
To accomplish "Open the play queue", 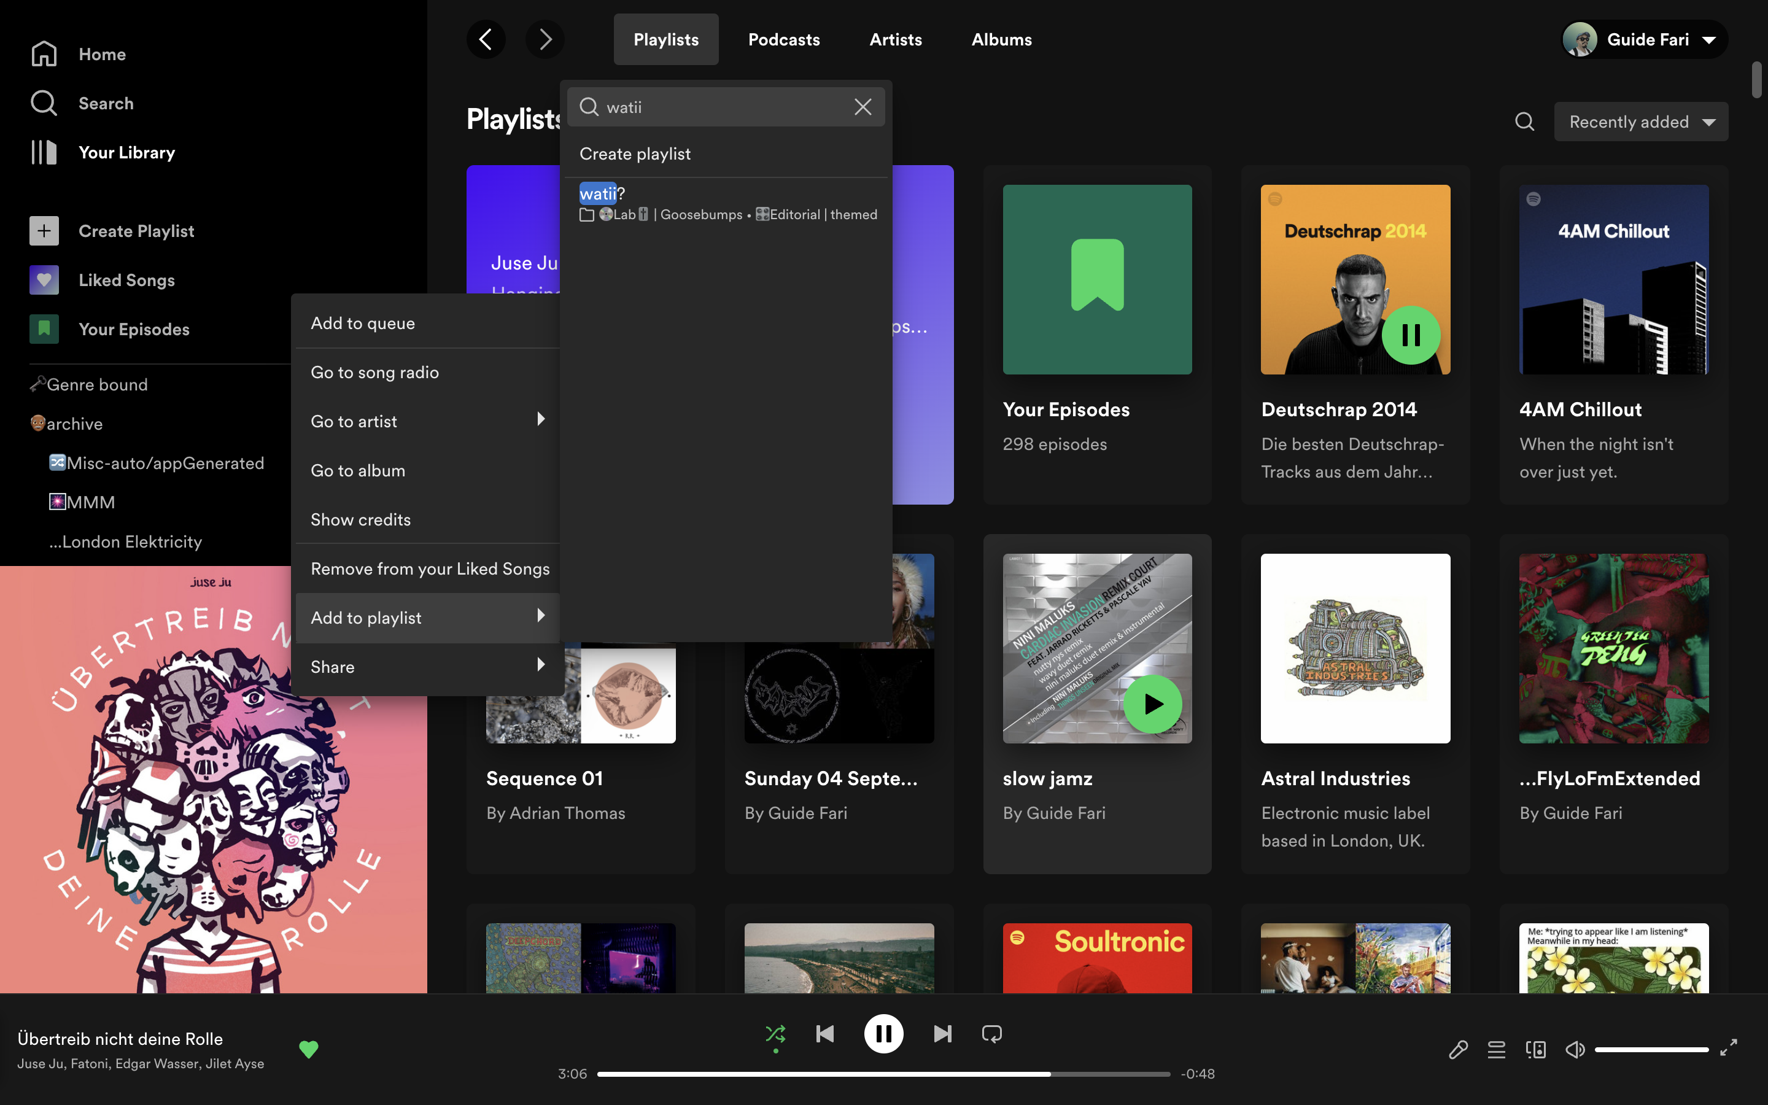I will [x=1496, y=1050].
